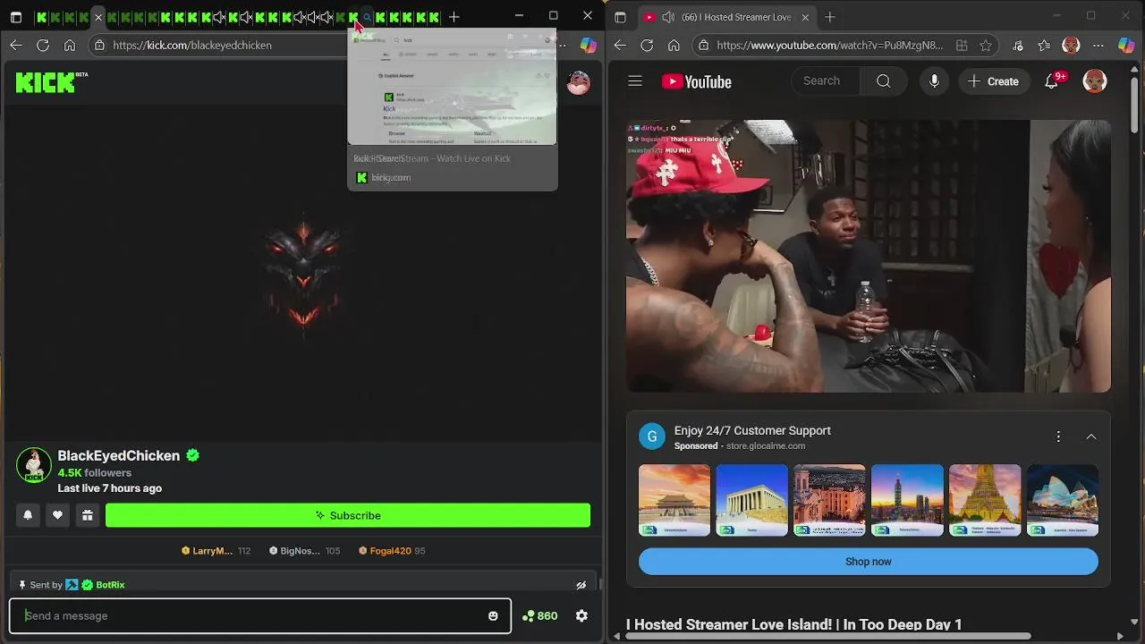Hide the pinned BotRix message
The width and height of the screenshot is (1145, 644).
coord(581,585)
